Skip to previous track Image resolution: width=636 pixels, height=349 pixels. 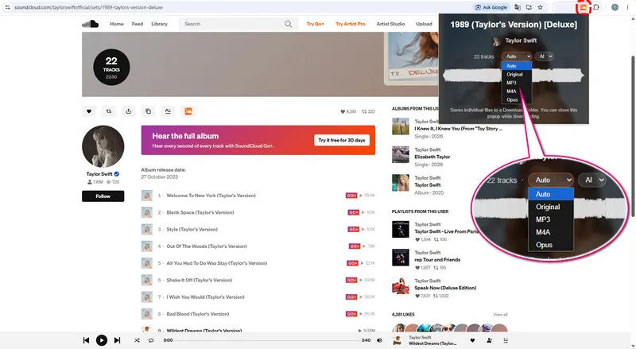[x=86, y=340]
